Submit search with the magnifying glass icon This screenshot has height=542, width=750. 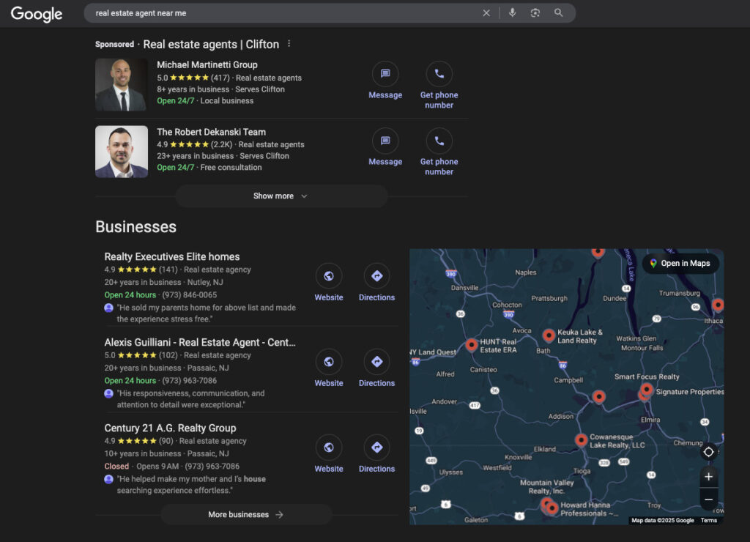(558, 13)
